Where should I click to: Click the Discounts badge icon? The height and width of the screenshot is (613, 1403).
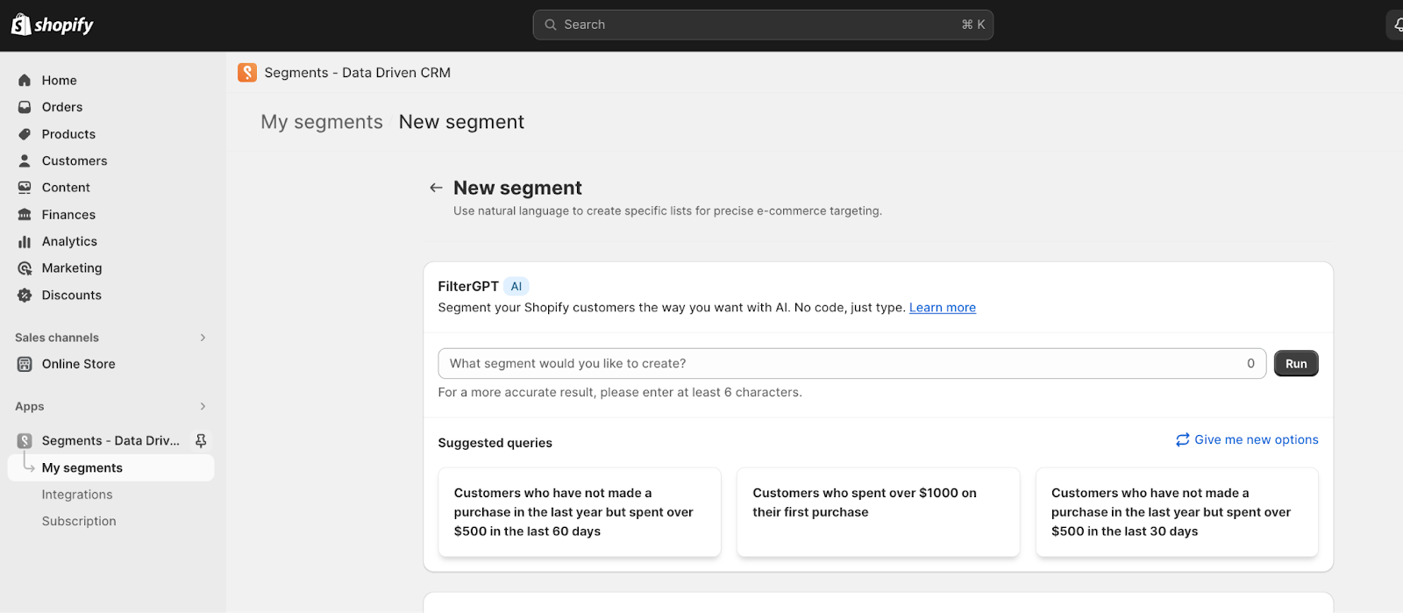[25, 296]
